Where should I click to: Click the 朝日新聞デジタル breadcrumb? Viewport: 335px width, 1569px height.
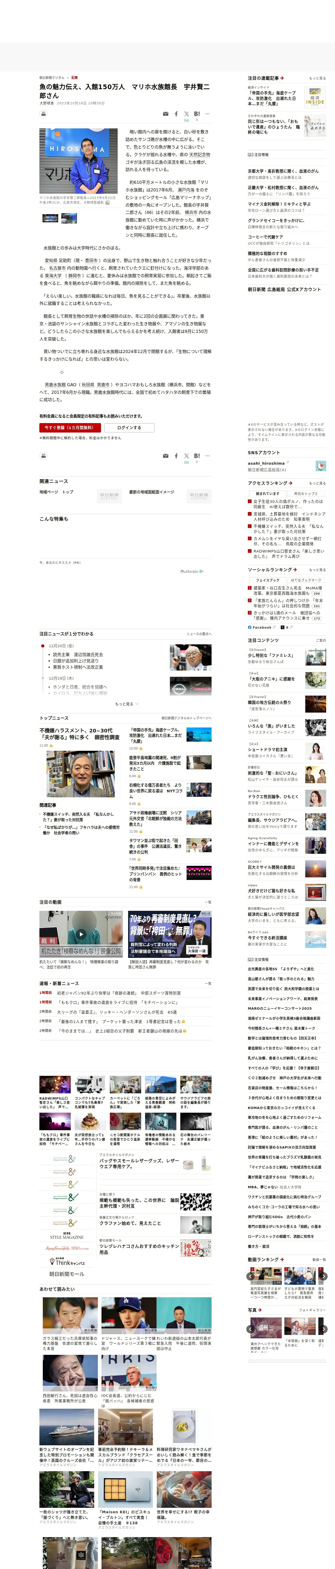[x=52, y=77]
